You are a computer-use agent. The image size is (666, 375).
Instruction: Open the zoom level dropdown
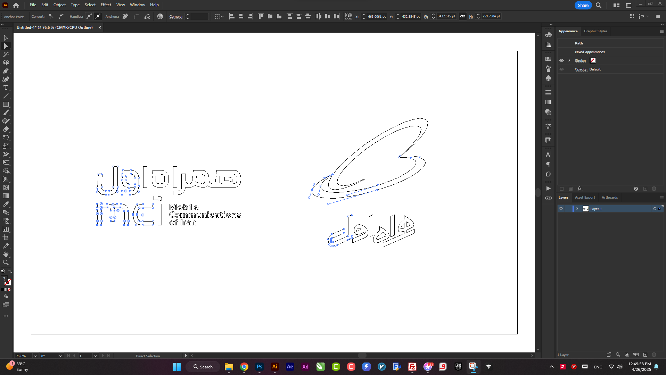[x=35, y=356]
